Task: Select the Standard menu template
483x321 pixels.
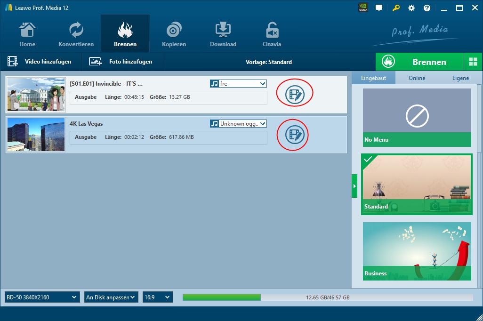Action: pyautogui.click(x=417, y=184)
